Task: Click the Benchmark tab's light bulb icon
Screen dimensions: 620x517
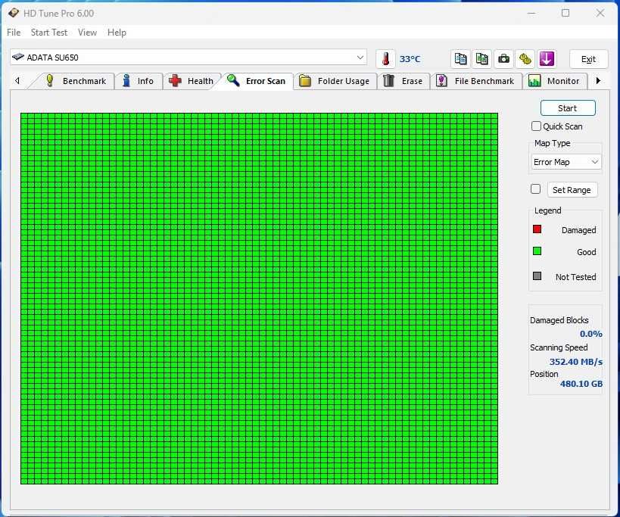Action: click(x=49, y=81)
